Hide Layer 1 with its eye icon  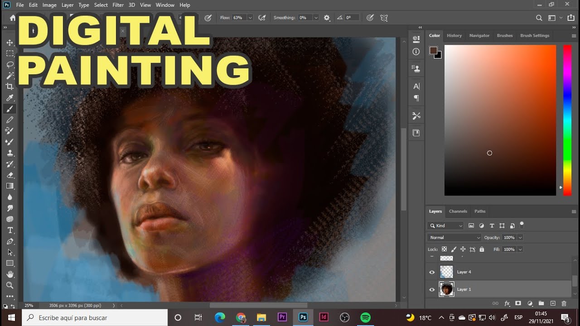coord(432,289)
